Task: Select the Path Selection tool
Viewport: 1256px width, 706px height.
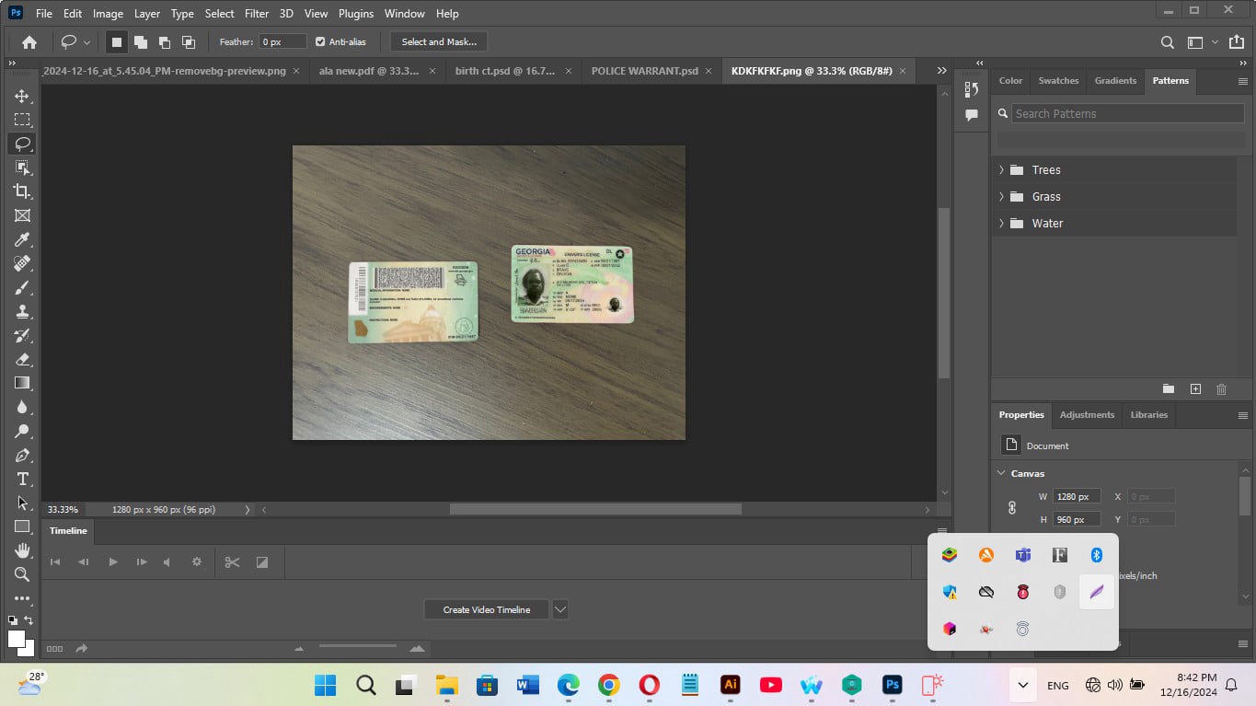Action: (22, 503)
